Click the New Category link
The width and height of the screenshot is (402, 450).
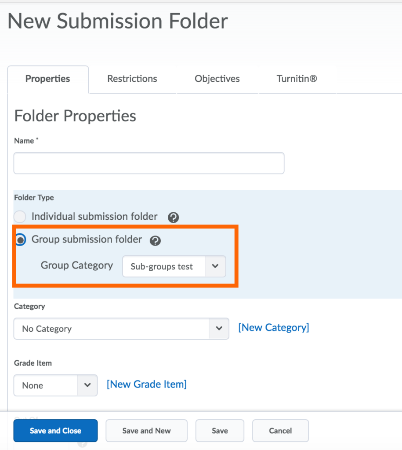pyautogui.click(x=273, y=327)
